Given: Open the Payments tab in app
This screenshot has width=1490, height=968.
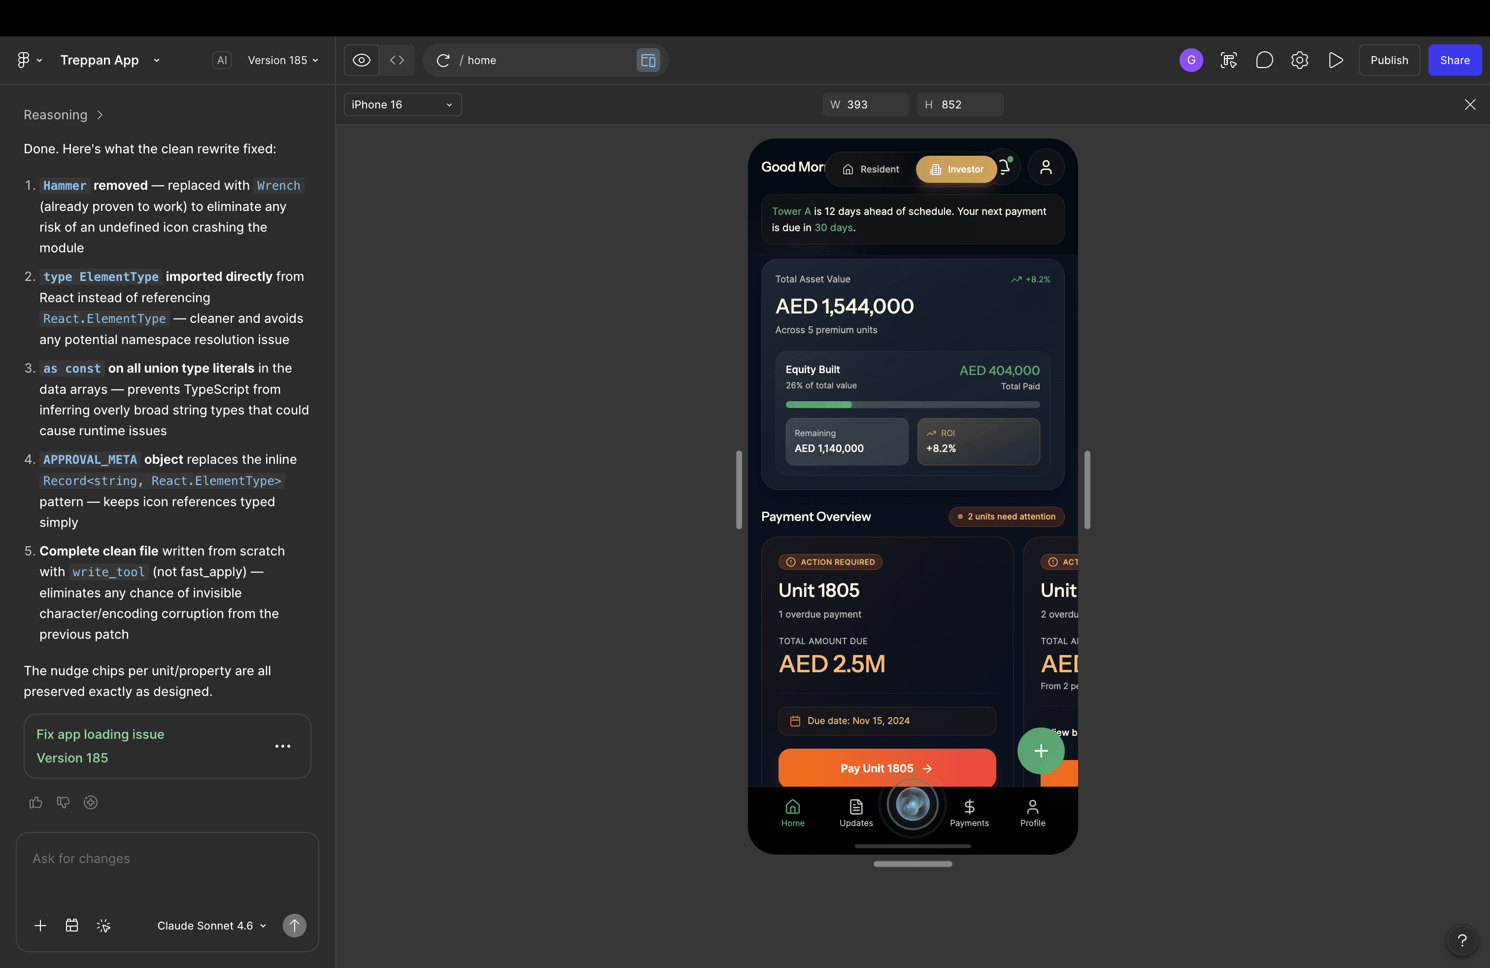Looking at the screenshot, I should point(969,813).
